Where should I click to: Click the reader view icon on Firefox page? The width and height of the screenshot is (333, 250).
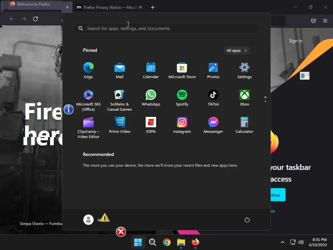click(304, 76)
